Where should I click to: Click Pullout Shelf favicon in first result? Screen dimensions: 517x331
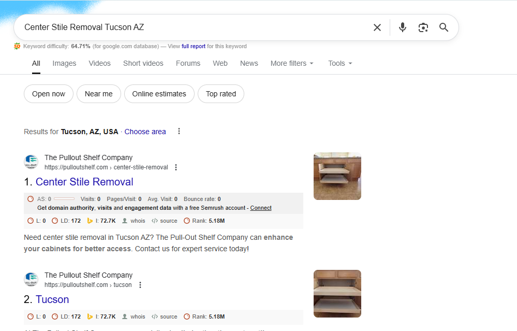point(31,162)
